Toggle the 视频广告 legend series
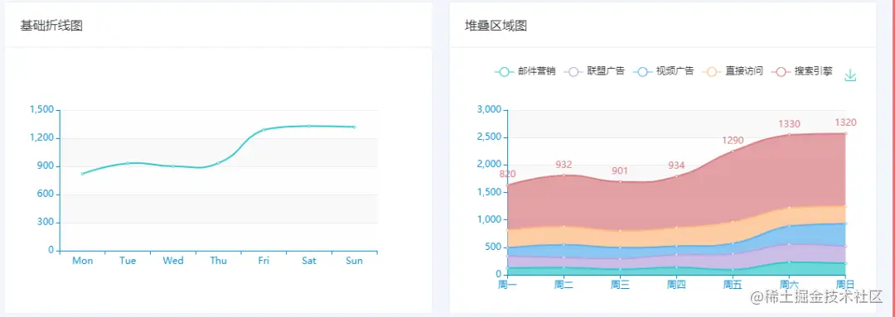This screenshot has width=895, height=317. [x=663, y=72]
